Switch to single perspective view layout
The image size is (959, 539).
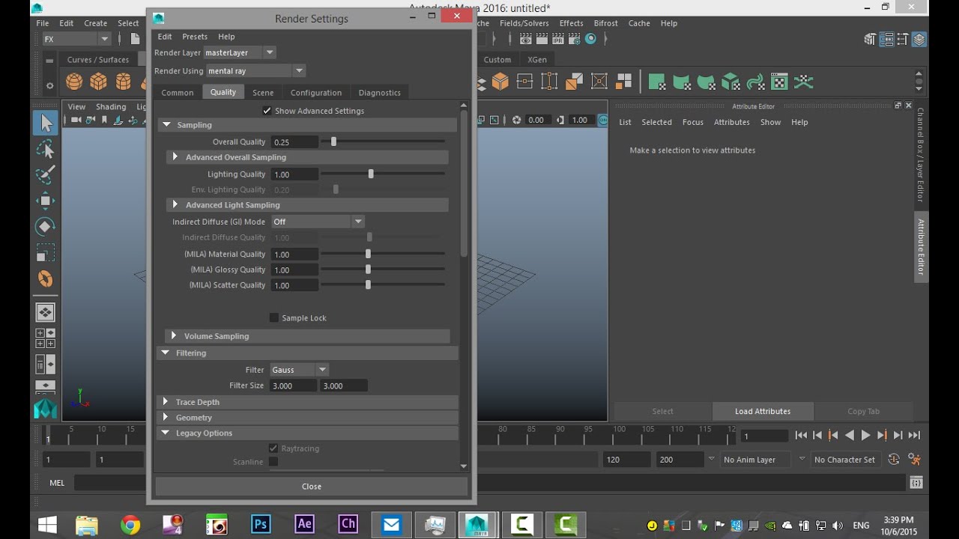coord(45,312)
